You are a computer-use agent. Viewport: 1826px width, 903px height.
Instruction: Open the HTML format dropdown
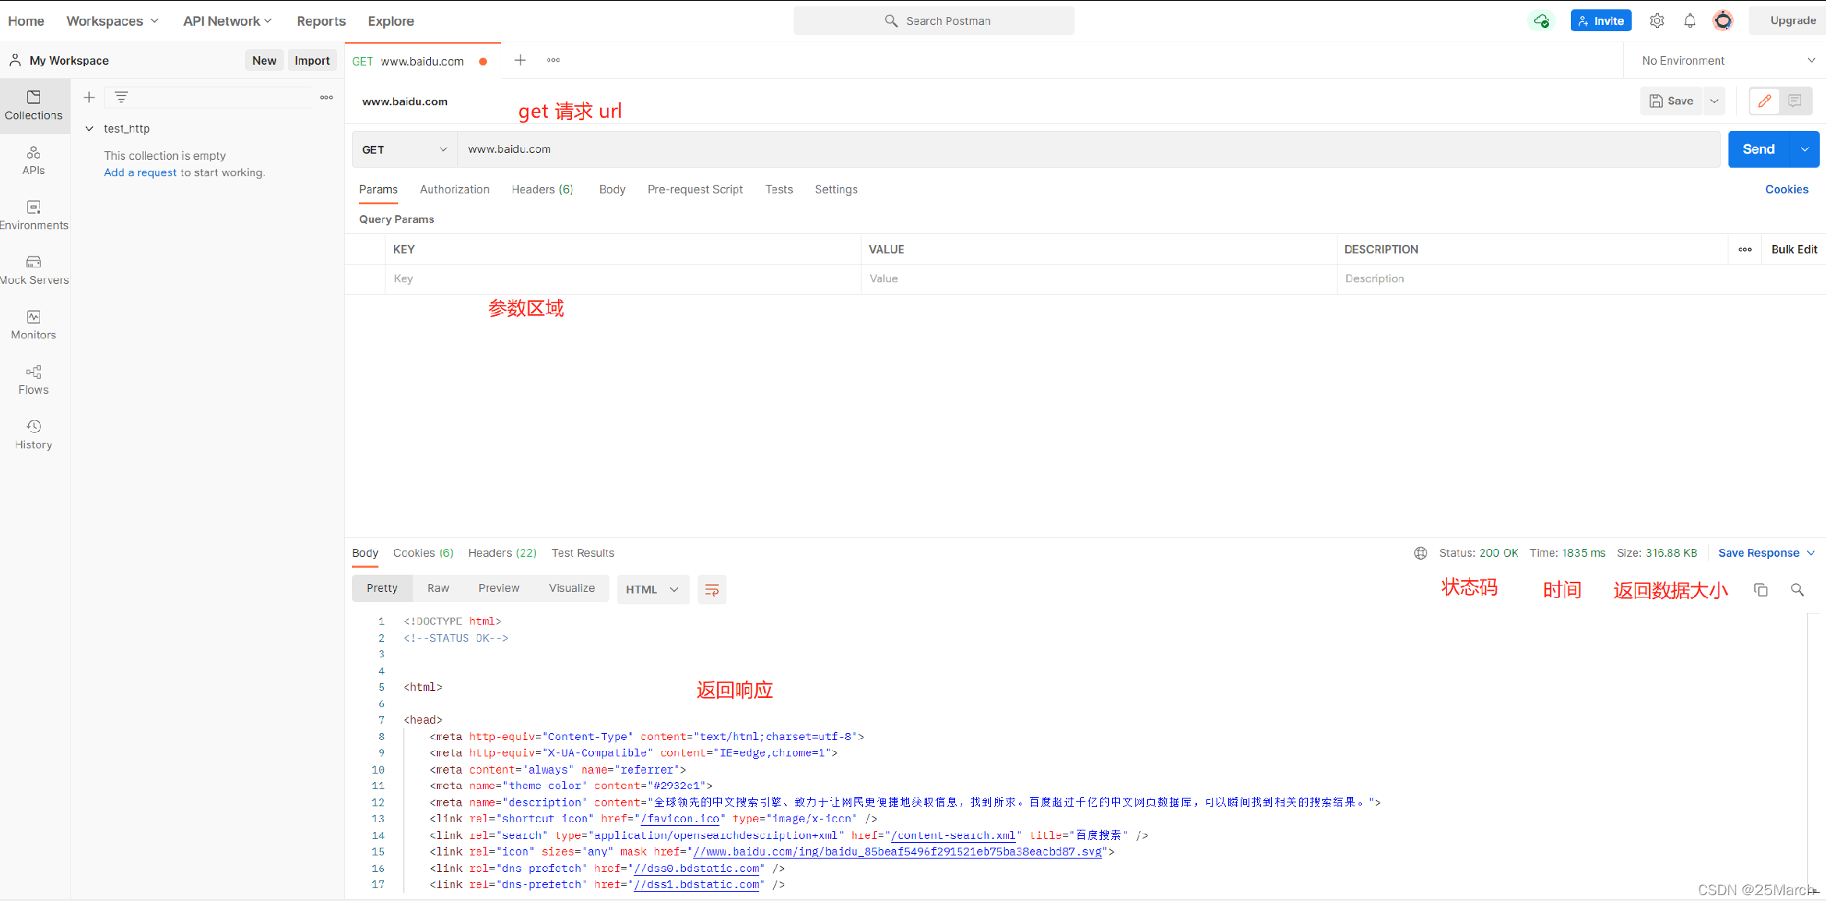[x=652, y=590]
